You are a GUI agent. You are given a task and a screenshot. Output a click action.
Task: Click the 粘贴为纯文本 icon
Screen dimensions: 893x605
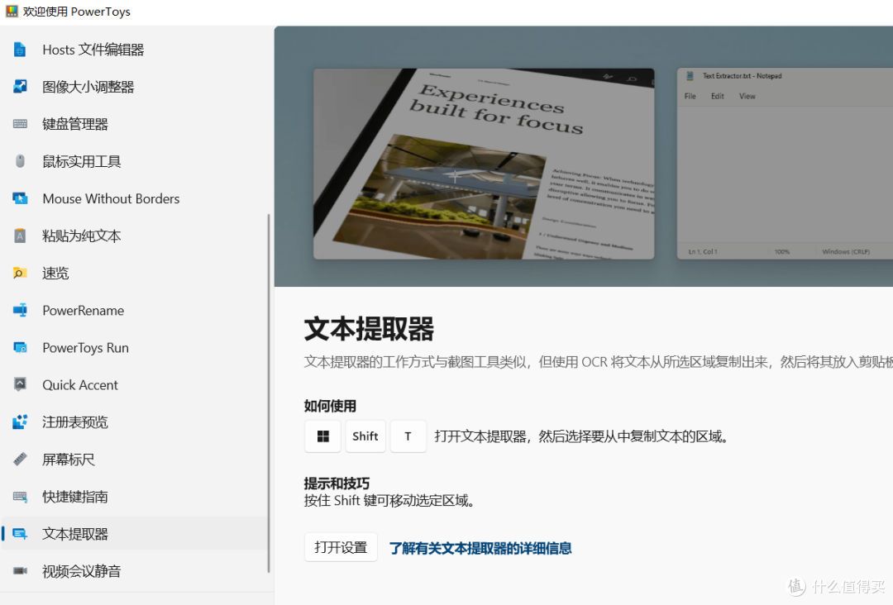(x=19, y=236)
